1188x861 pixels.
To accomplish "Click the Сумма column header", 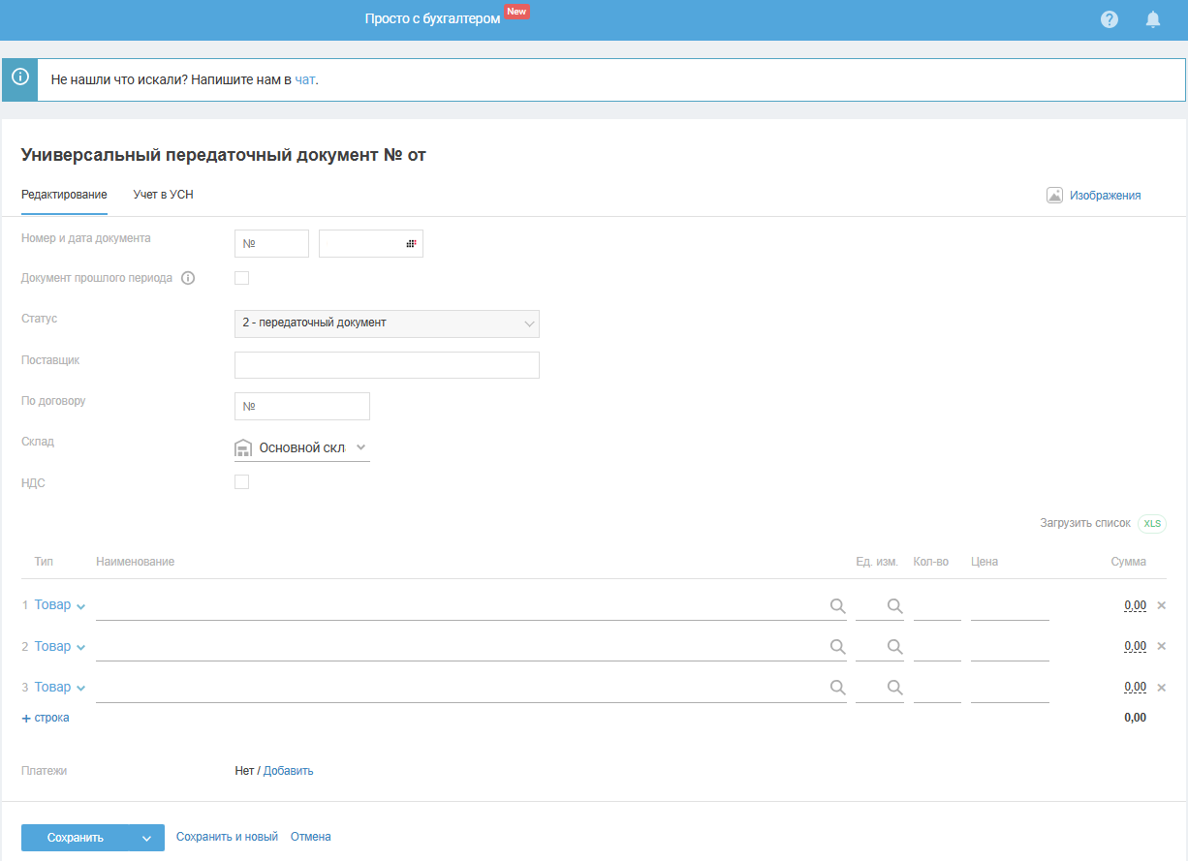I will [1129, 562].
